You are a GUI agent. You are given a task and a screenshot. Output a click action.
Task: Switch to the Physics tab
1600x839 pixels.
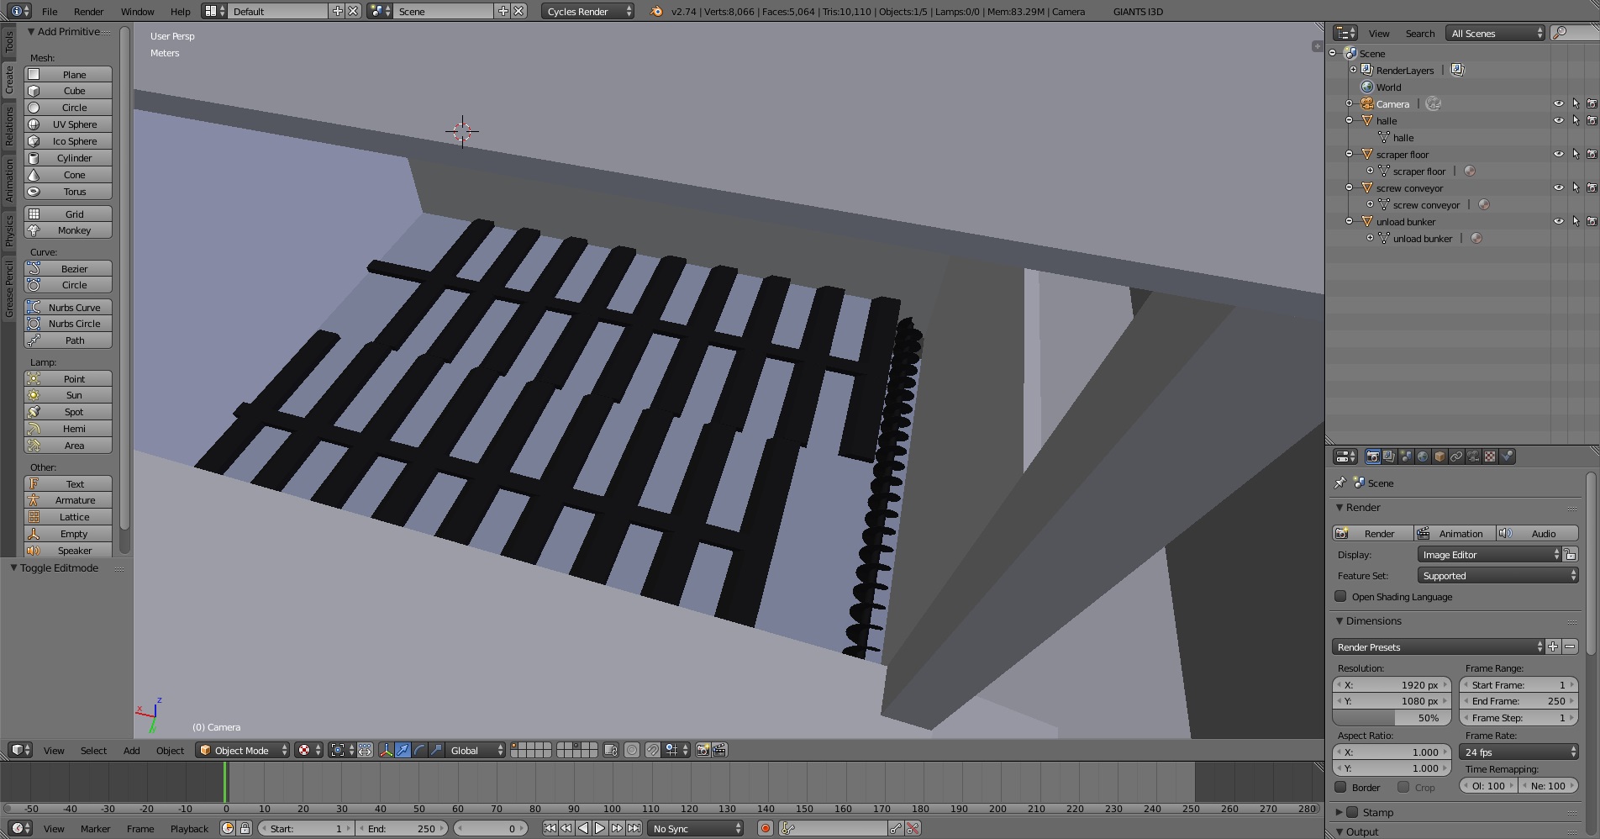9,230
